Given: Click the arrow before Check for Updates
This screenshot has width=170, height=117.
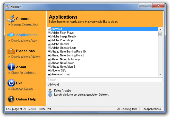Looking at the screenshot, I should pos(9,73).
